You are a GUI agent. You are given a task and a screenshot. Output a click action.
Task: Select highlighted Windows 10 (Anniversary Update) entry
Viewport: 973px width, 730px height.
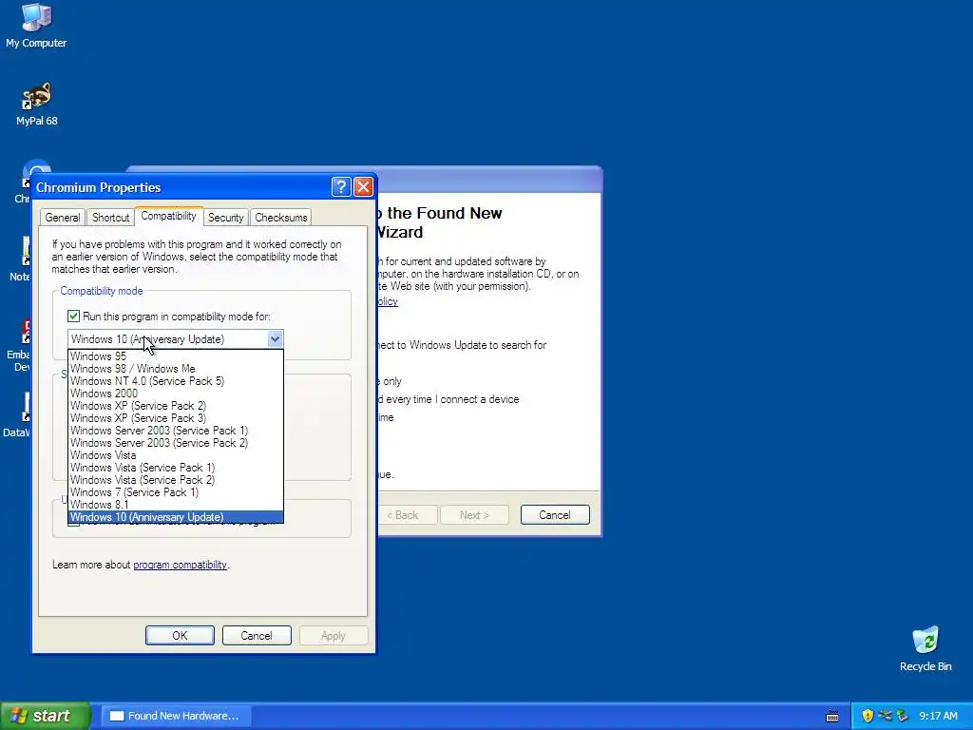coord(176,517)
